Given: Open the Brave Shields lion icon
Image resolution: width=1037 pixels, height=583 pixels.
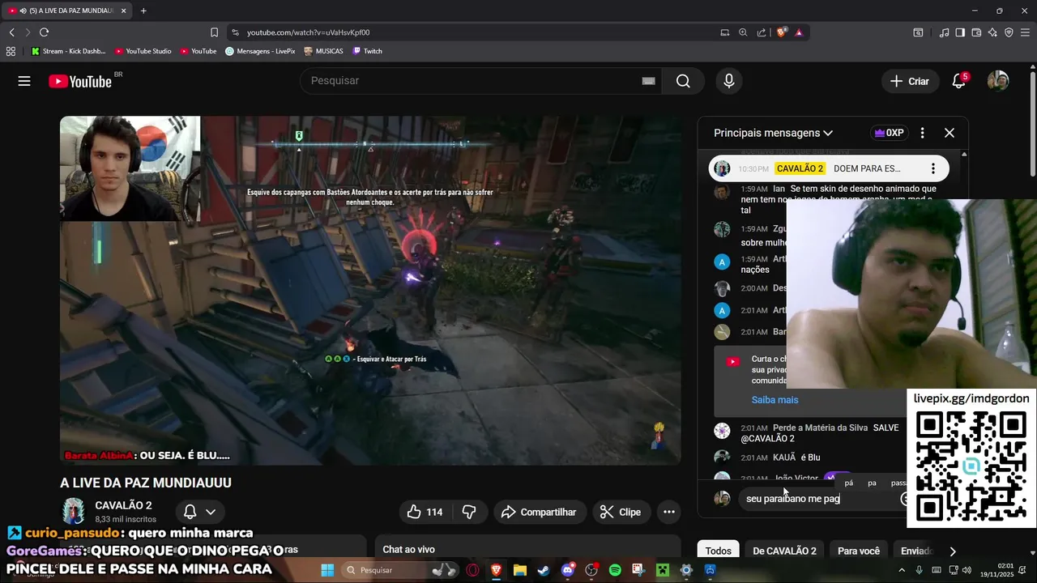Looking at the screenshot, I should pos(781,32).
